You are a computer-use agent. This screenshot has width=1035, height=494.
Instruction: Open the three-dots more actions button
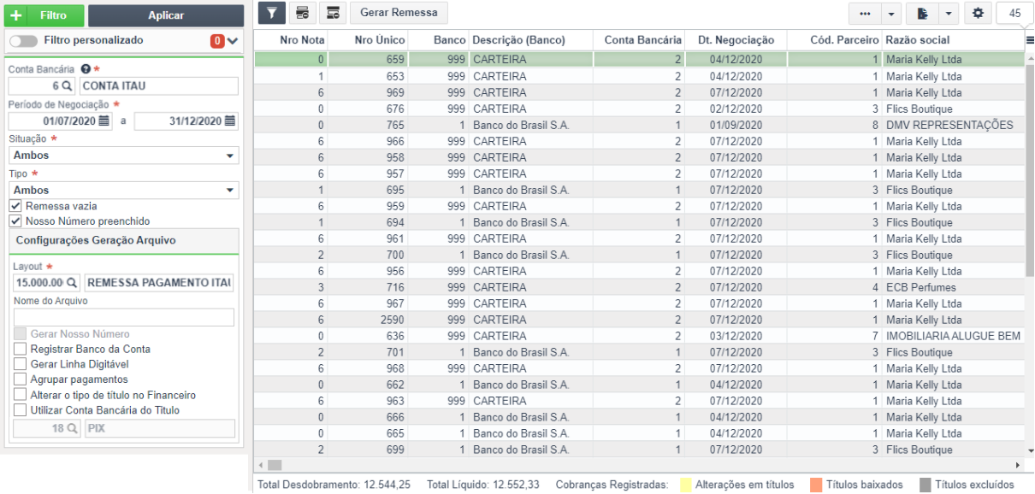[865, 14]
